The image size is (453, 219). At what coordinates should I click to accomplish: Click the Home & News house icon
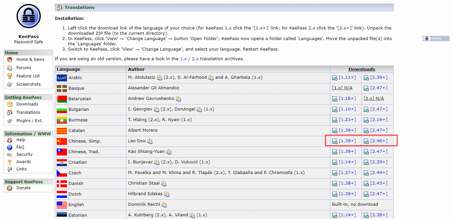click(x=10, y=60)
